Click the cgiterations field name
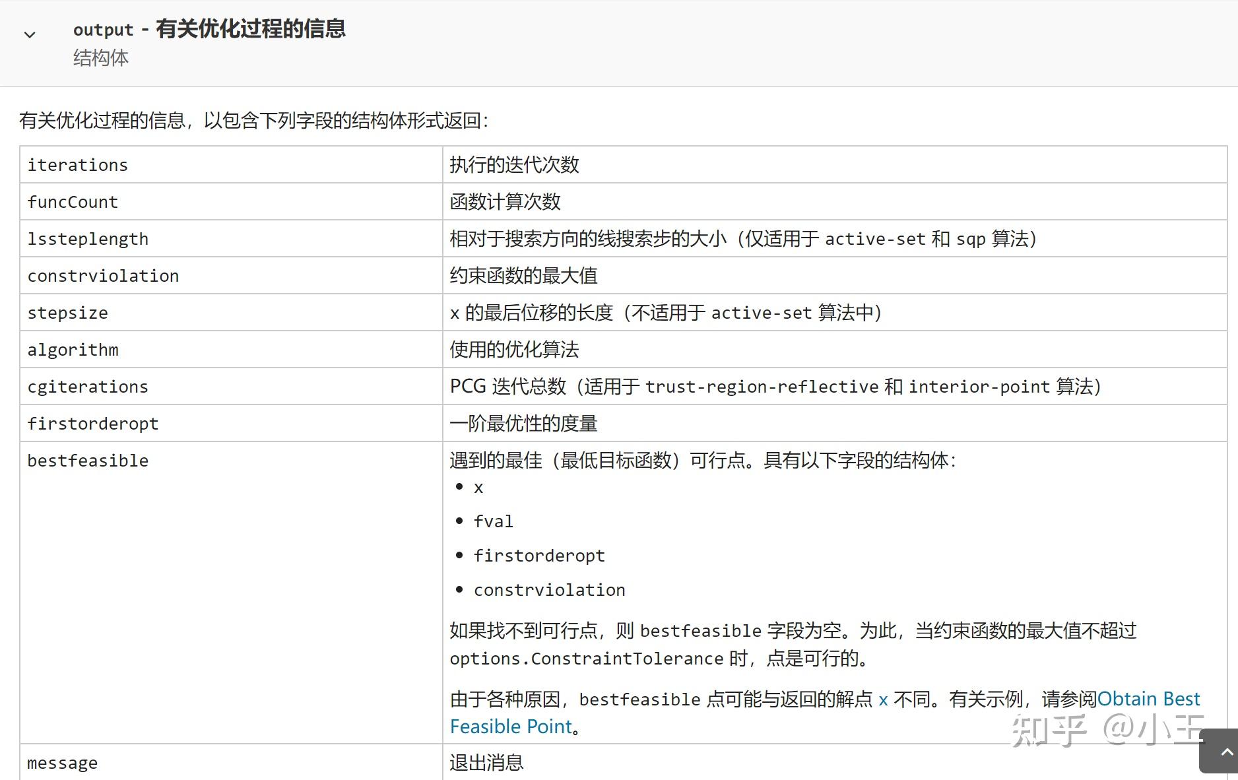Viewport: 1238px width, 780px height. click(x=88, y=387)
